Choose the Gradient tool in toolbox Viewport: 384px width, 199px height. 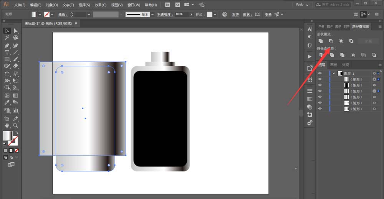[16, 95]
